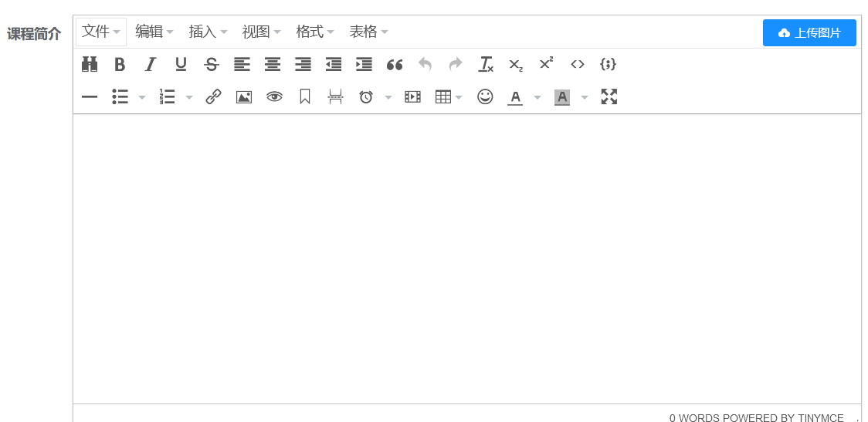Insert a page break
This screenshot has width=868, height=422.
[335, 97]
